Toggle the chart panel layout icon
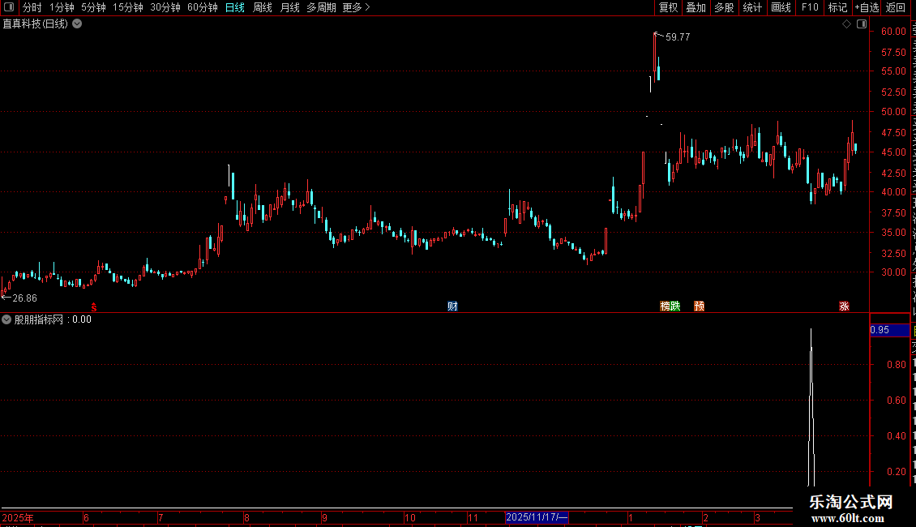 tap(862, 24)
